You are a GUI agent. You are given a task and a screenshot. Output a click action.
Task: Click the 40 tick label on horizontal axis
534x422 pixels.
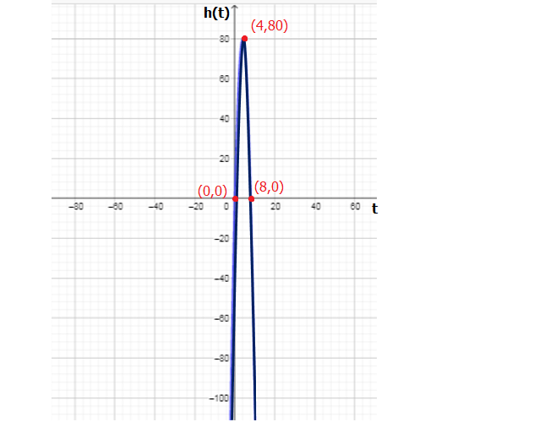point(316,207)
